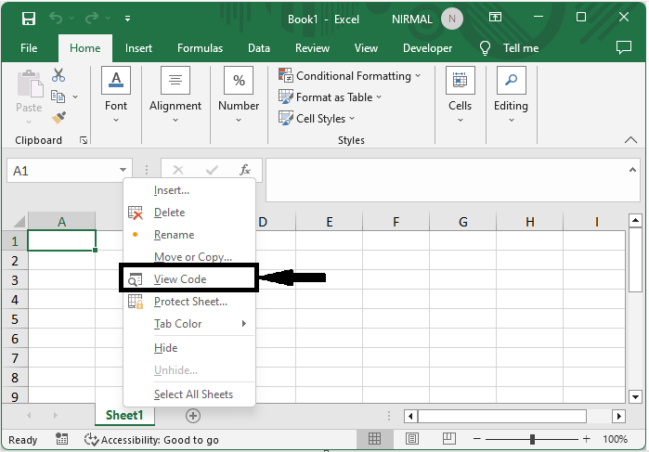Screen dimensions: 649x452
Task: Click the Tell me lightbulb search
Action: 509,48
